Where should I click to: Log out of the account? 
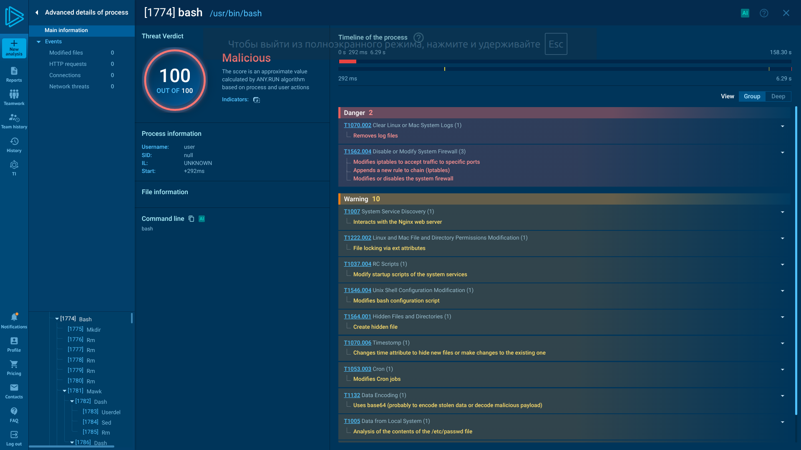[14, 438]
